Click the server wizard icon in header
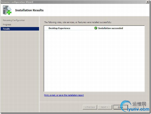151x114 pixels. [x=7, y=10]
